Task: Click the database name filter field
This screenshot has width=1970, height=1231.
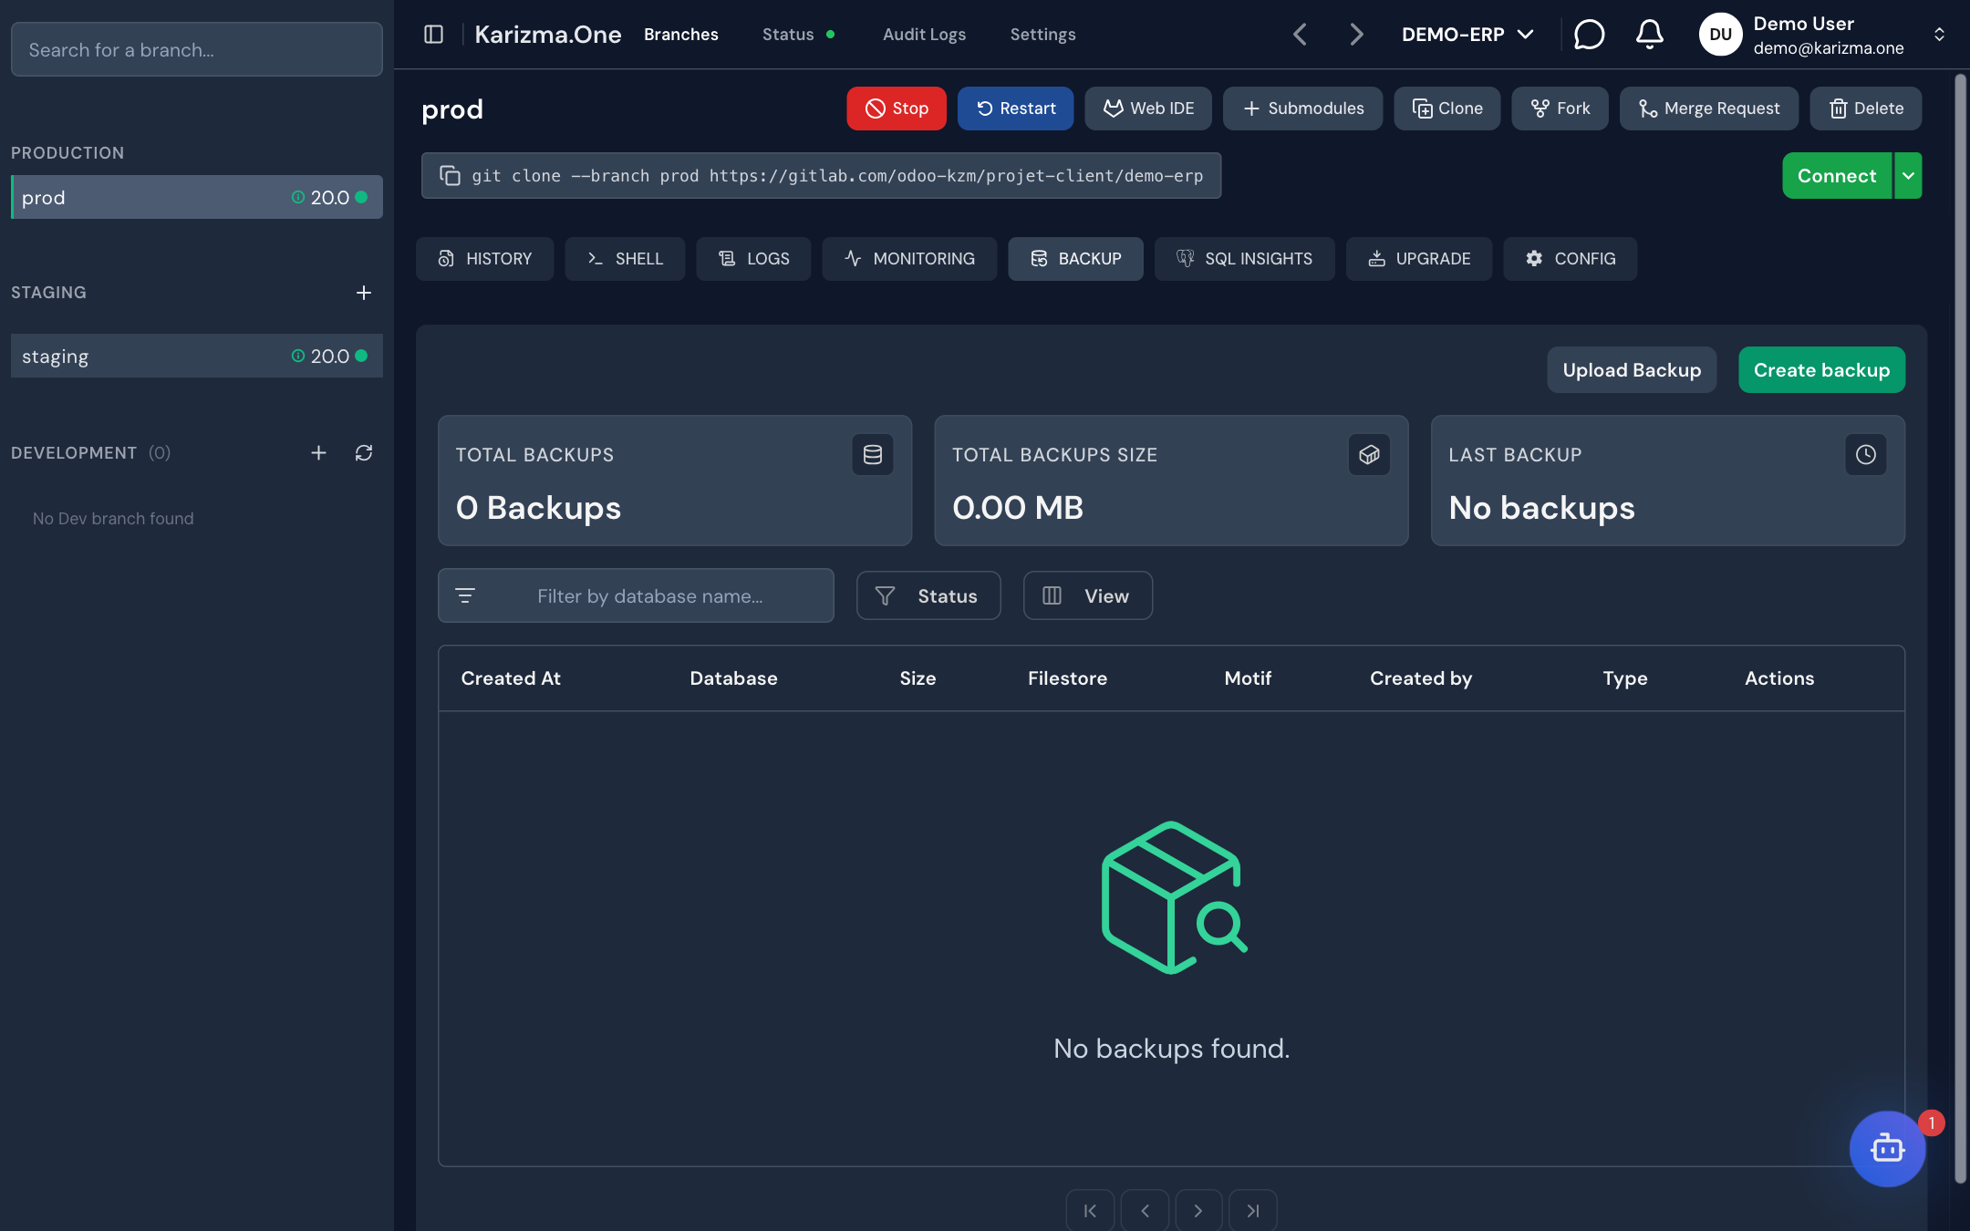Action: coord(636,595)
